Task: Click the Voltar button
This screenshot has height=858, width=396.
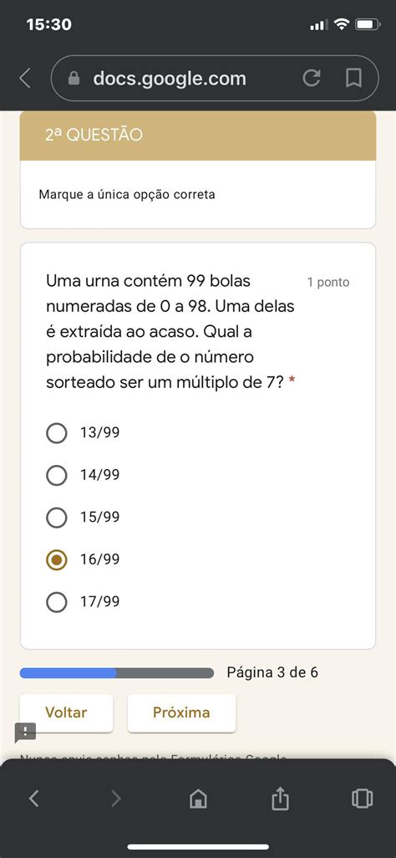Action: [x=66, y=712]
